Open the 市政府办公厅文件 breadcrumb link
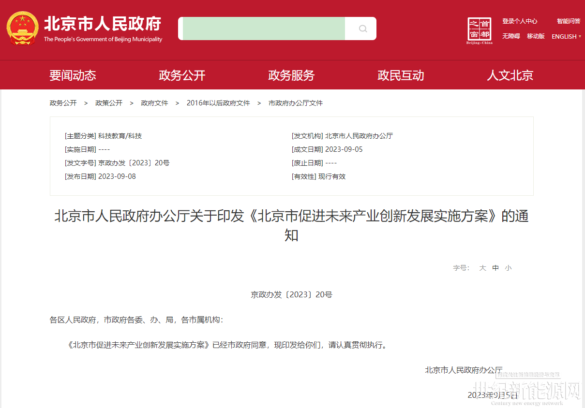 (x=296, y=103)
